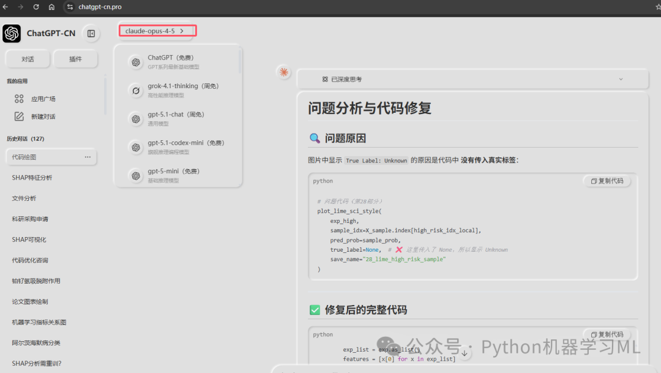
Task: Click the Claude assistant avatar icon
Action: tap(284, 72)
